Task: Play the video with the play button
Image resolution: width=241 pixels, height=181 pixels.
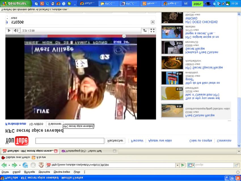Action: click(x=9, y=30)
